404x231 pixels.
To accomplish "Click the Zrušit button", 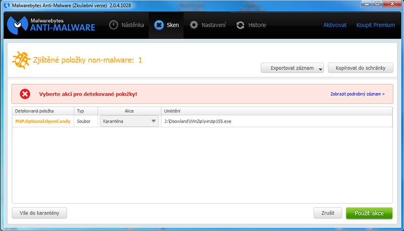I will (x=327, y=213).
